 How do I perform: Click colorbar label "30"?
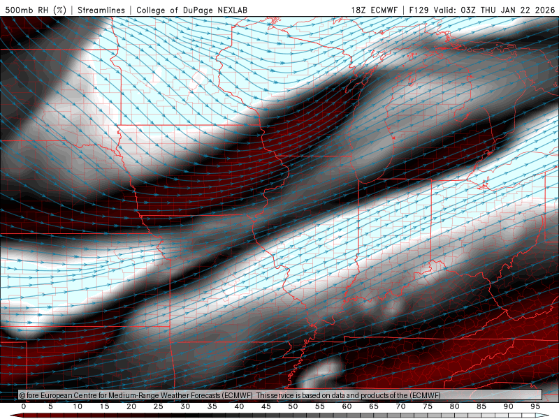(x=185, y=406)
